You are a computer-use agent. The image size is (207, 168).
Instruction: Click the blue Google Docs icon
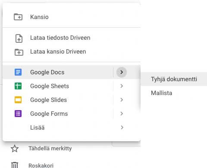18,72
